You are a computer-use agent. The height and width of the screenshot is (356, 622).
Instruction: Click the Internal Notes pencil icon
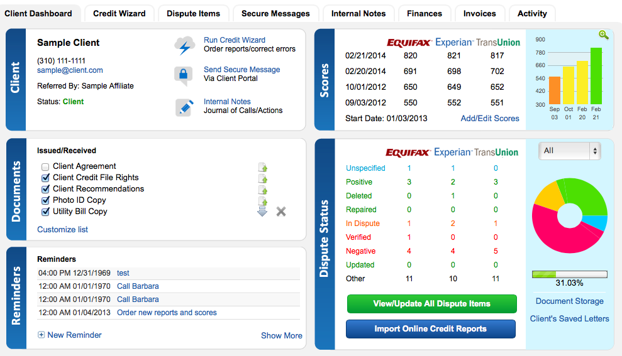(184, 107)
